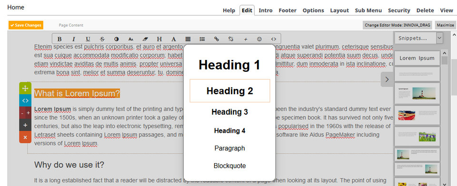
Task: Open the HTML source view from the toolbar
Action: pyautogui.click(x=274, y=39)
